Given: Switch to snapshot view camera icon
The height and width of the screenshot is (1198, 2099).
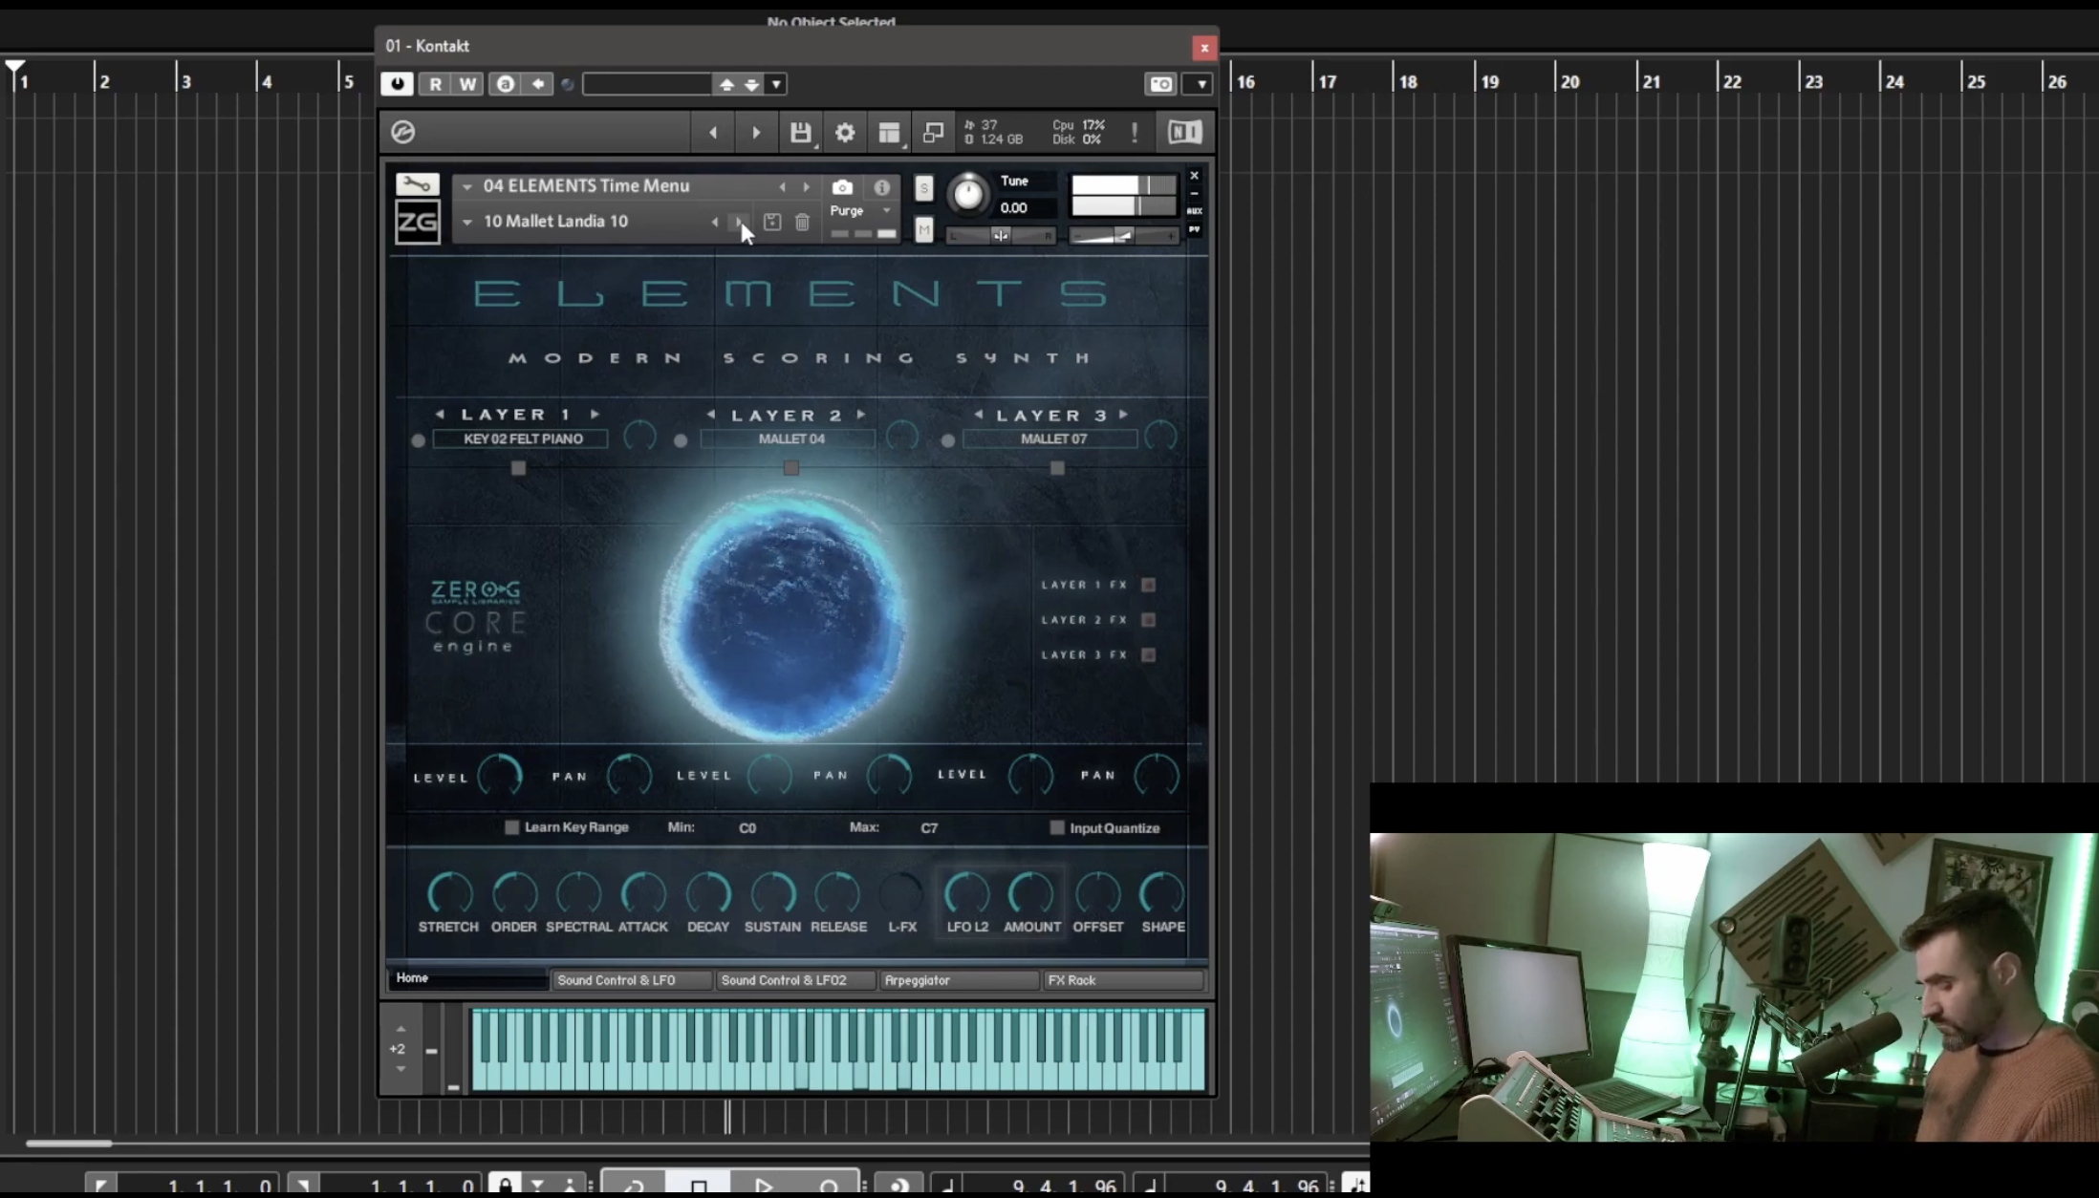Looking at the screenshot, I should (x=842, y=187).
